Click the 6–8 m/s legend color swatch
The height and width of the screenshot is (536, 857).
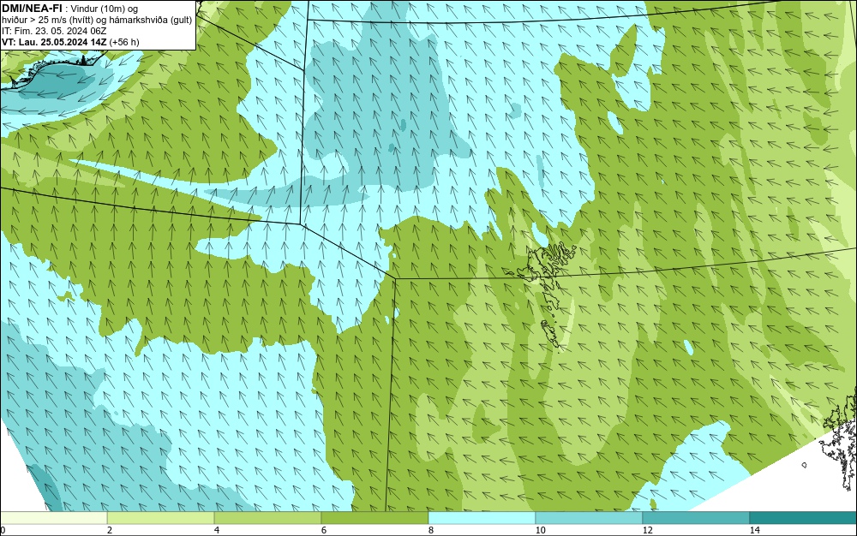coord(375,518)
